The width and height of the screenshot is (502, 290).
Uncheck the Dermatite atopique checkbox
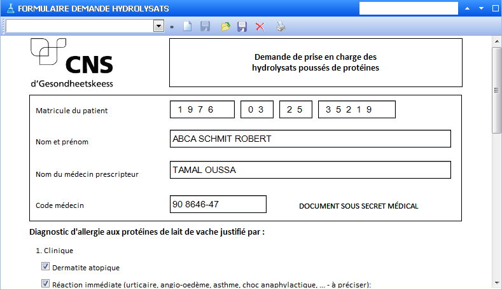click(45, 267)
